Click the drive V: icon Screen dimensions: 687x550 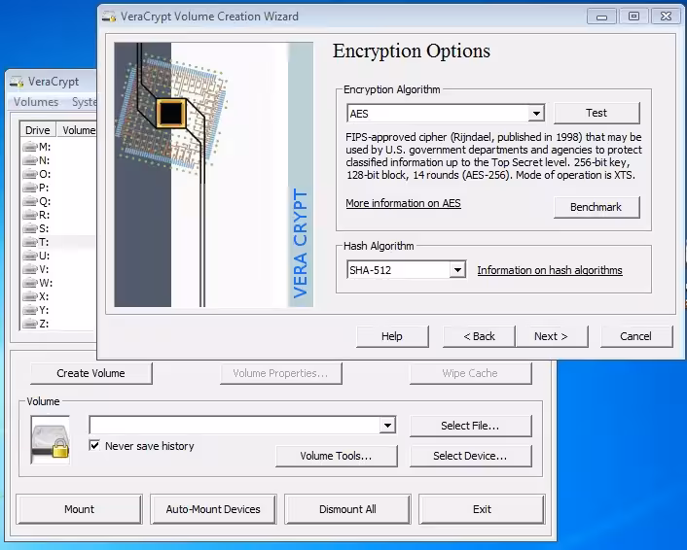(30, 268)
